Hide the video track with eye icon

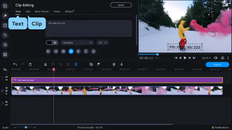pyautogui.click(x=7, y=88)
